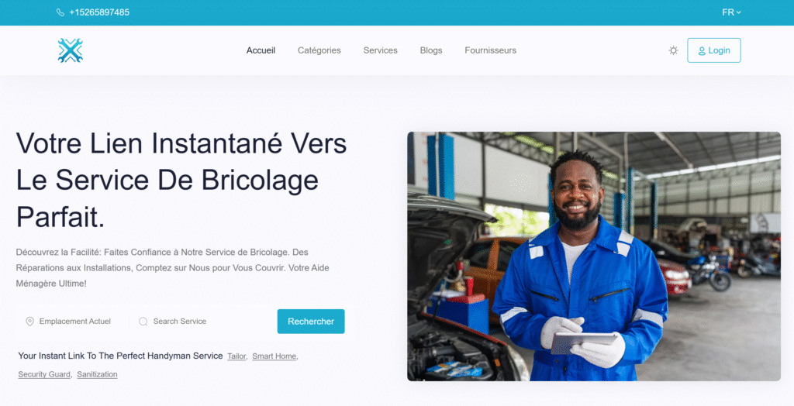The width and height of the screenshot is (794, 406).
Task: Click the phone icon in top bar
Action: tap(60, 12)
